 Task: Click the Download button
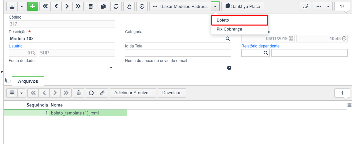(172, 93)
